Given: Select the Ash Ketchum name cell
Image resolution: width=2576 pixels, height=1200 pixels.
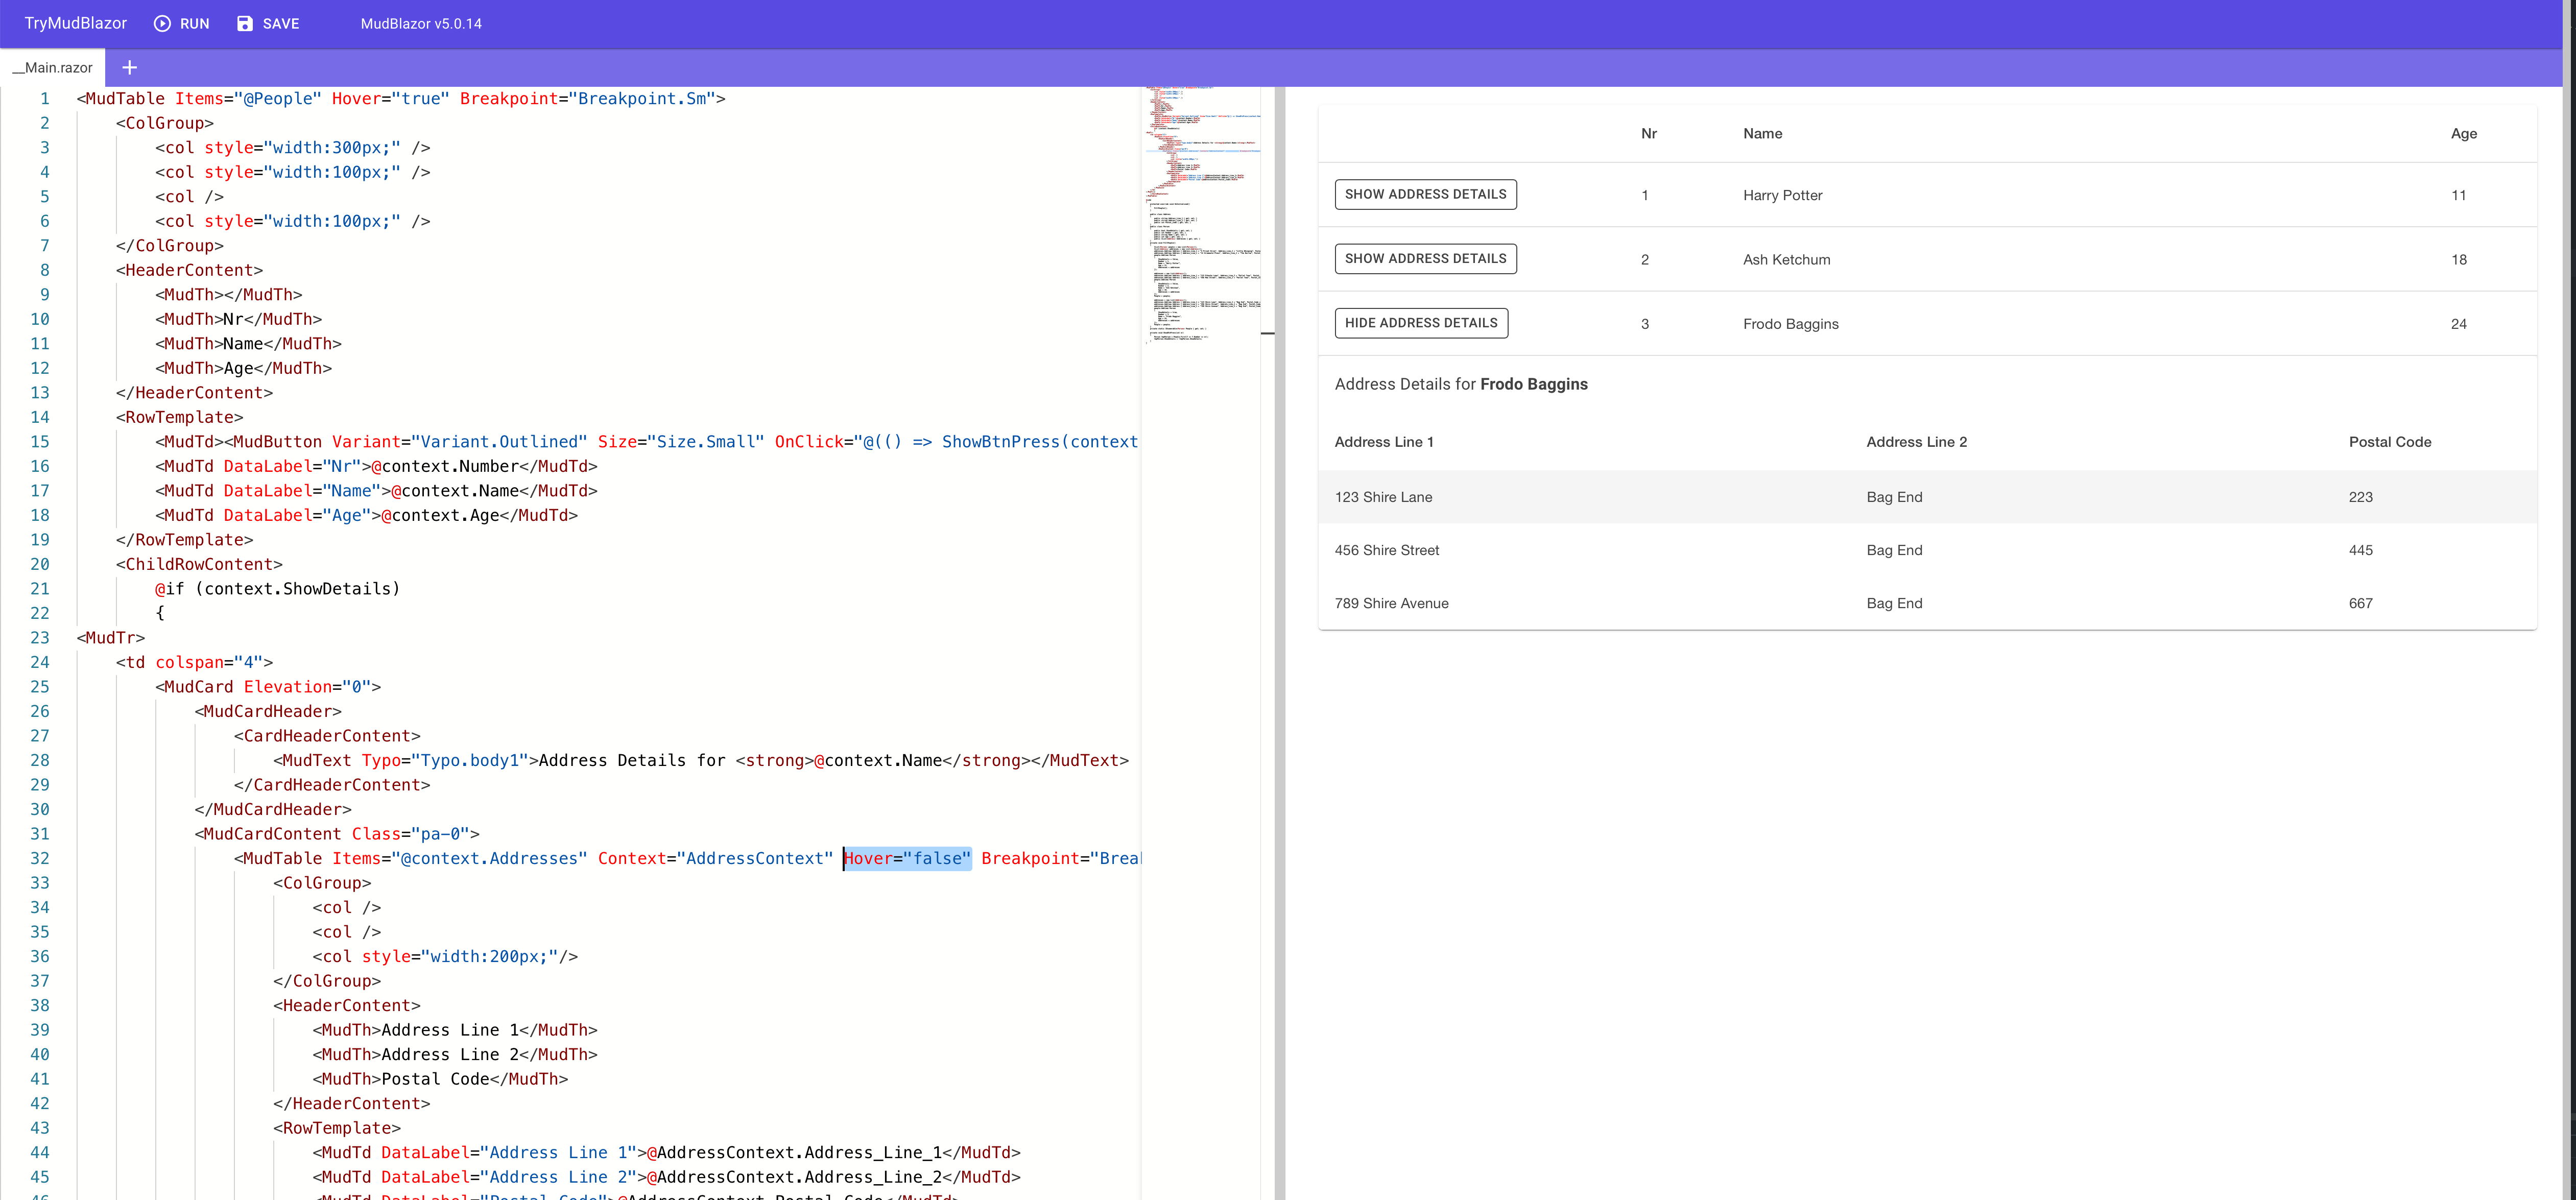Looking at the screenshot, I should point(1786,259).
